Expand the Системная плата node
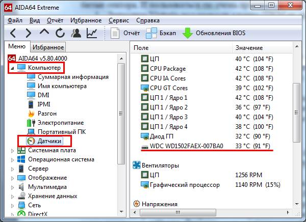The height and width of the screenshot is (222, 306). coord(13,150)
